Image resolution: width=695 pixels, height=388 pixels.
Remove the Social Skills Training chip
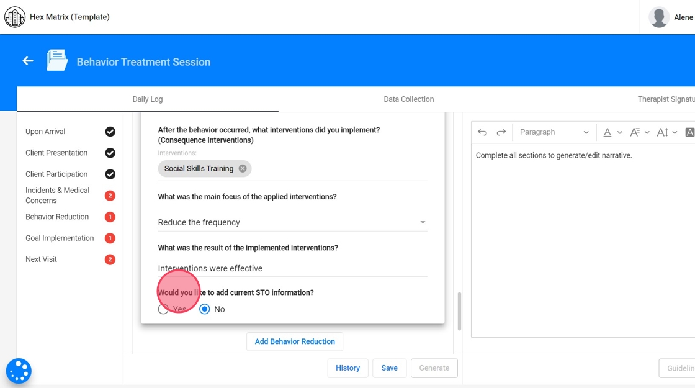243,168
